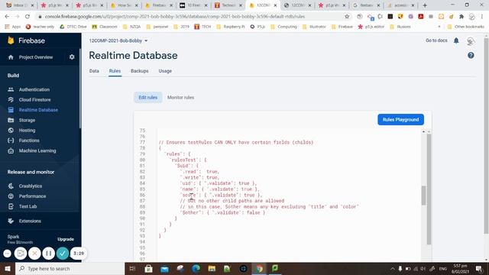Expand the Release and monitor section header
Image resolution: width=489 pixels, height=275 pixels.
(x=31, y=172)
